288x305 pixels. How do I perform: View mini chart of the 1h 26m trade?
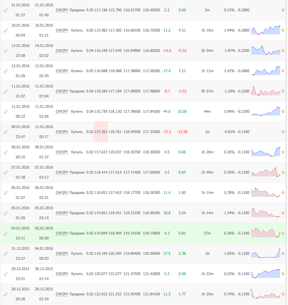click(x=265, y=152)
